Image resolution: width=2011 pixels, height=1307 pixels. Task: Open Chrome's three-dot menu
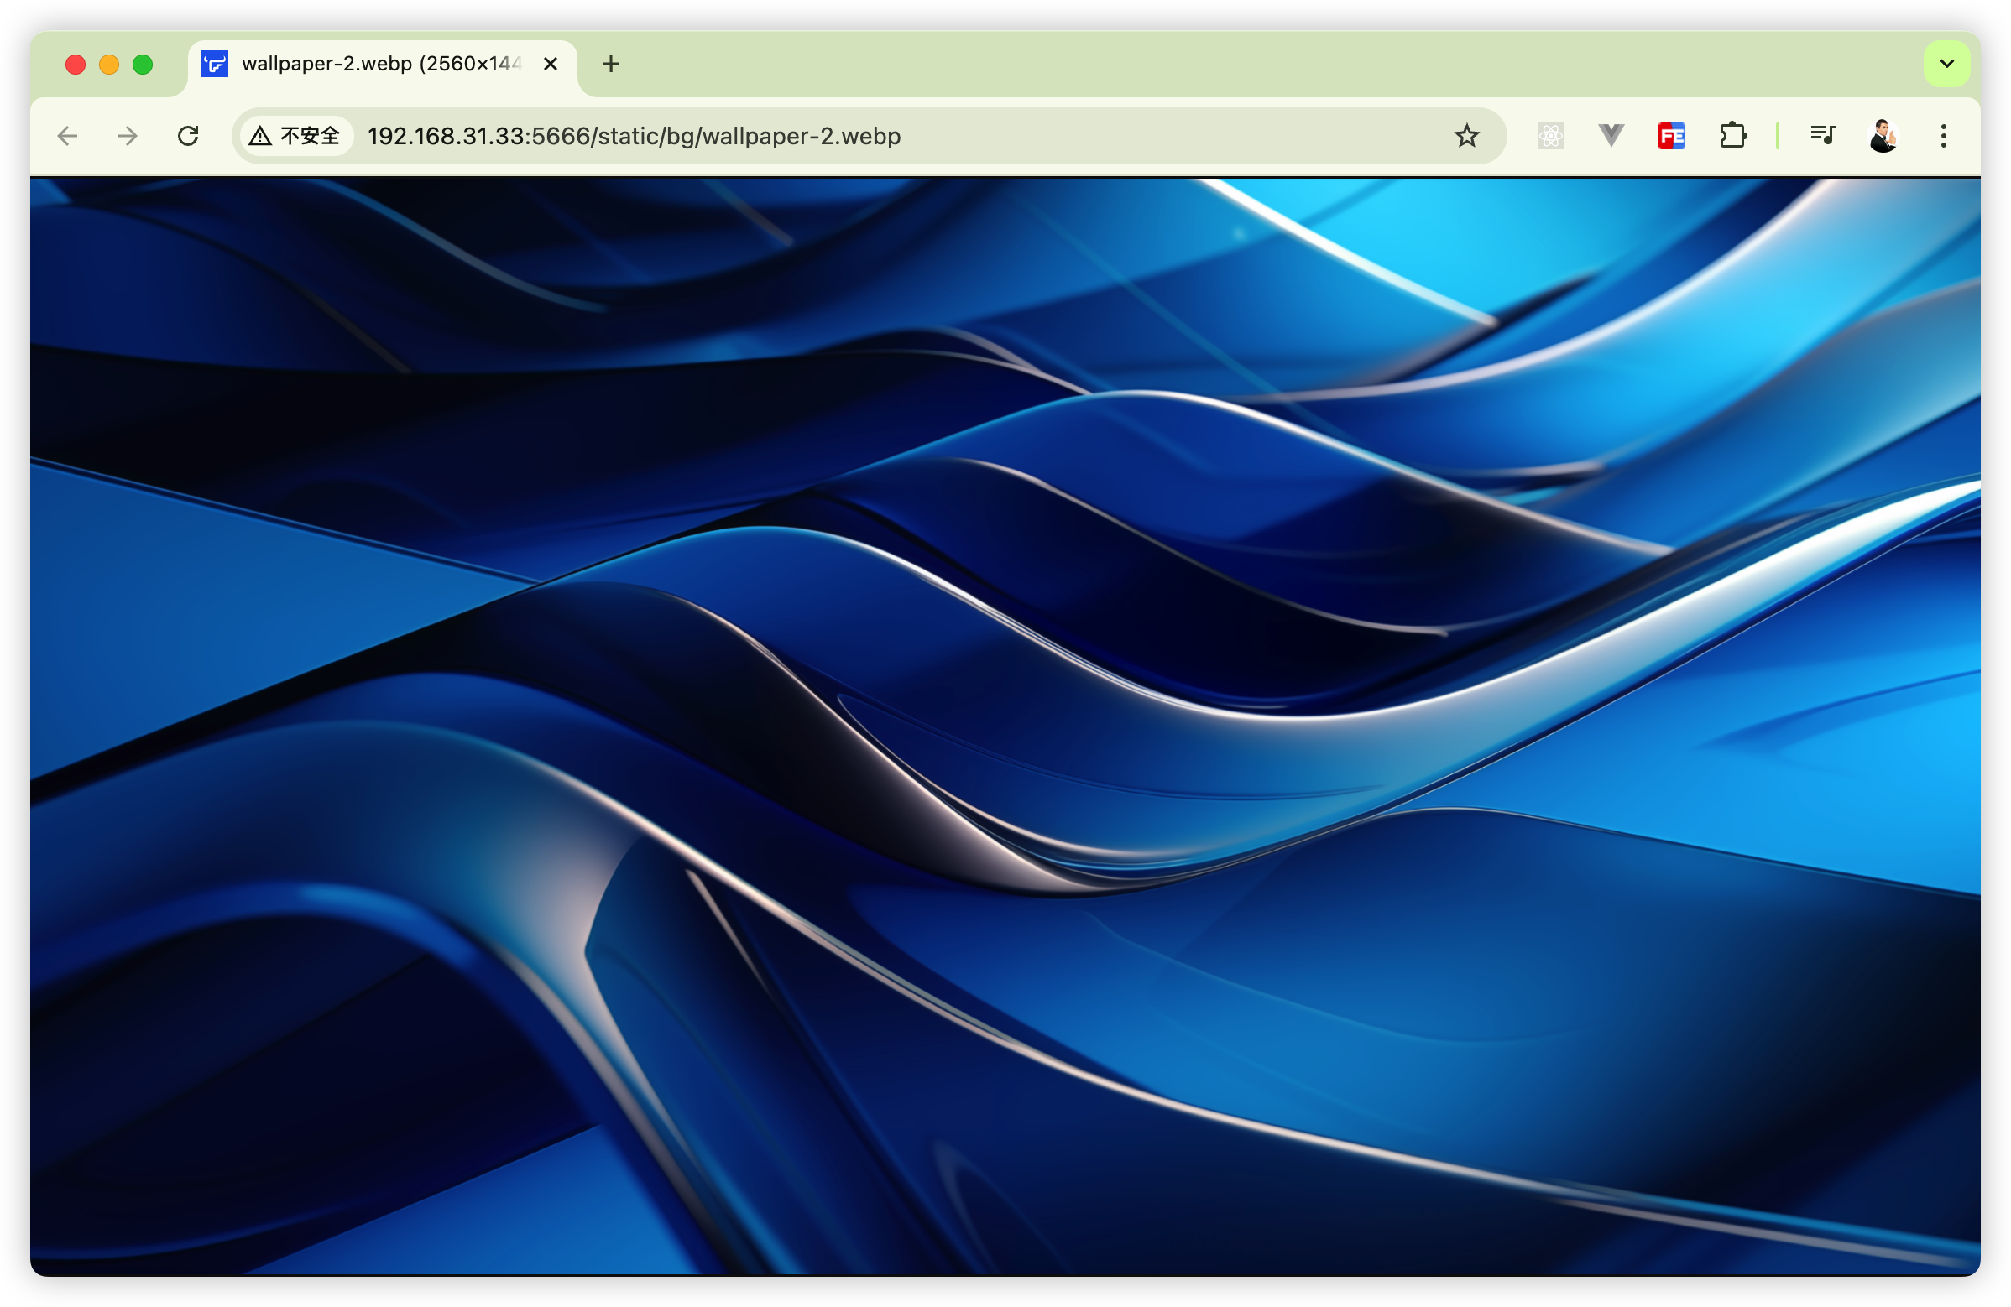[x=1943, y=136]
